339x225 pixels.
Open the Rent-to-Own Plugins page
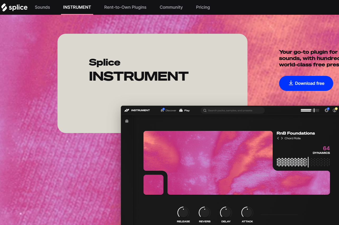125,7
